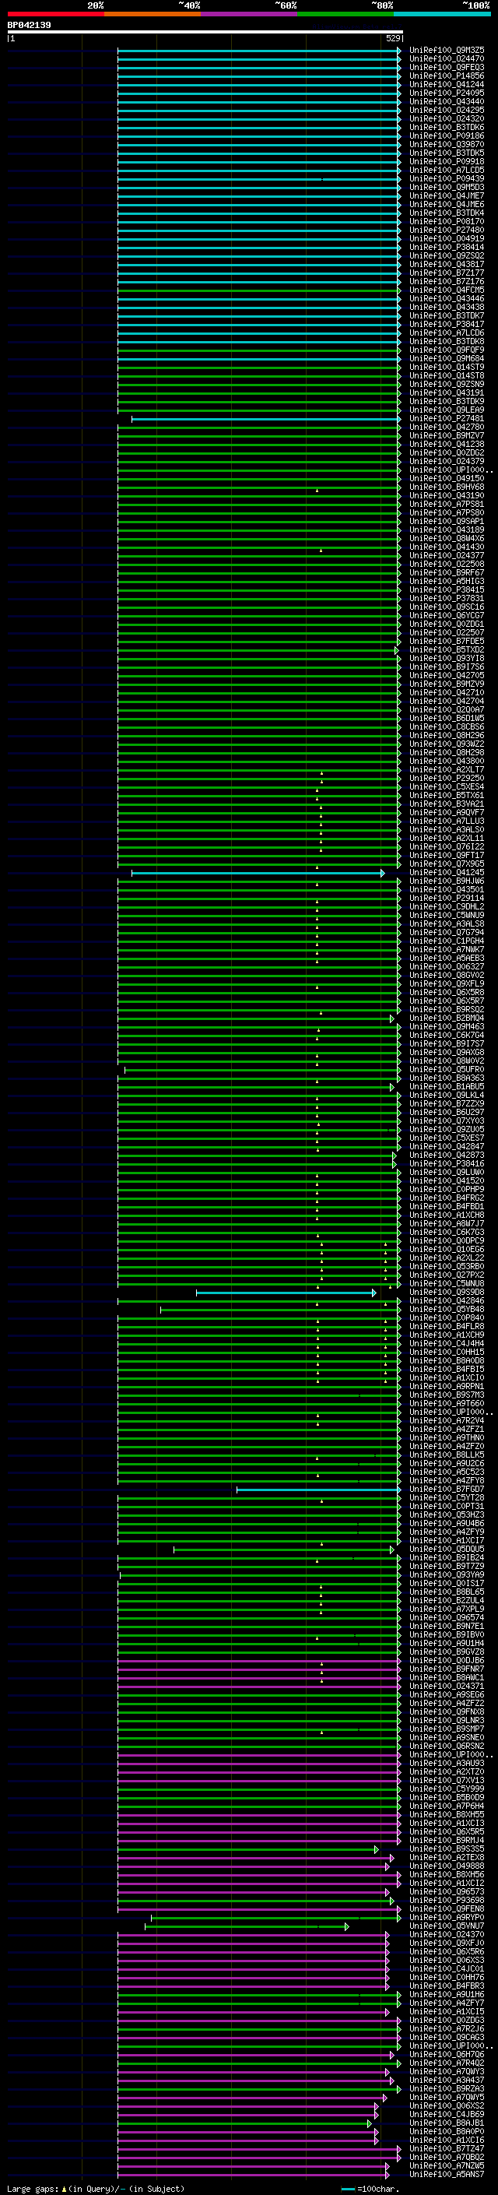Select the UniRef100_B8A363 label

(x=447, y=1078)
